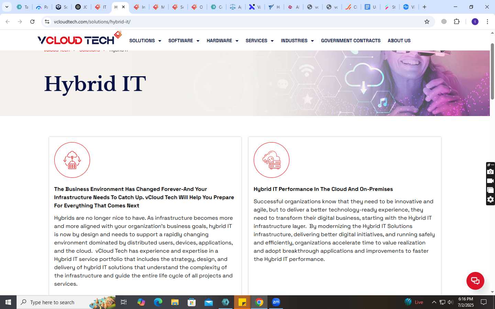This screenshot has width=495, height=309.
Task: Switch to the 'JC' tab
Action: pyautogui.click(x=81, y=7)
